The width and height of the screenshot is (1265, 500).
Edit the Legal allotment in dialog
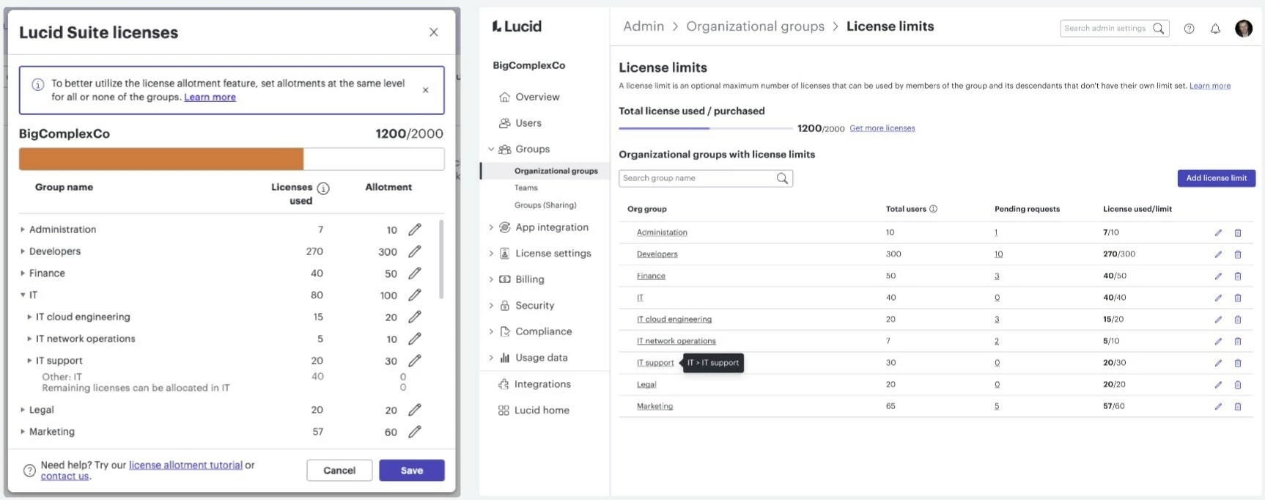[x=415, y=410]
